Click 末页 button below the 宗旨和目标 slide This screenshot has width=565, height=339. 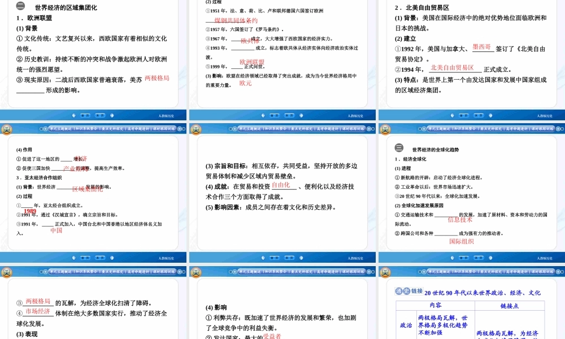coord(289,258)
